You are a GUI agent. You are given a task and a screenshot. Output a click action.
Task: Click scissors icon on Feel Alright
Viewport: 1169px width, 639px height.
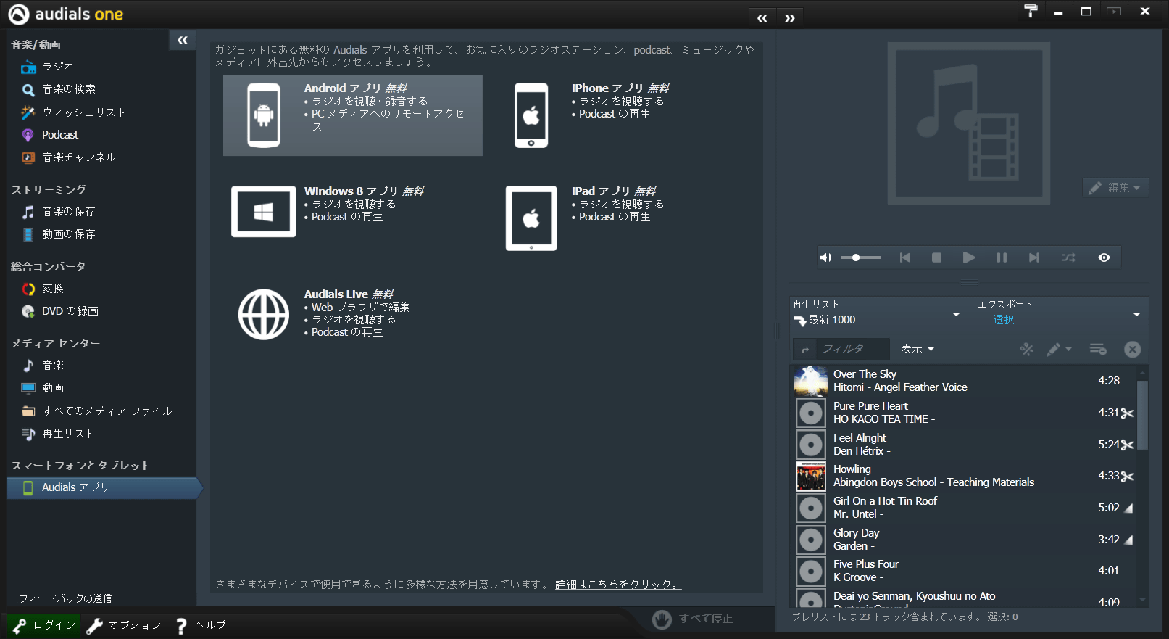pos(1128,445)
